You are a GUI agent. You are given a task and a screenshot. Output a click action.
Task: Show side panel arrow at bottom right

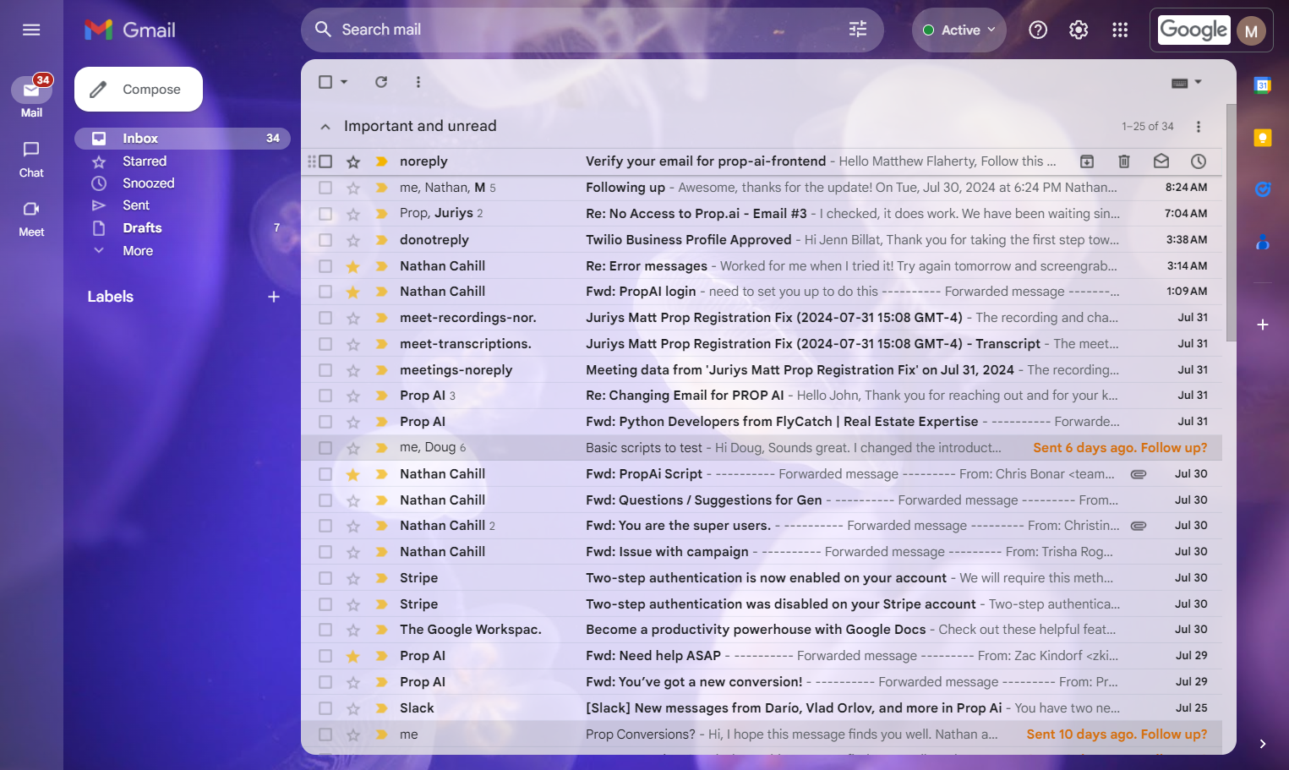click(x=1263, y=744)
